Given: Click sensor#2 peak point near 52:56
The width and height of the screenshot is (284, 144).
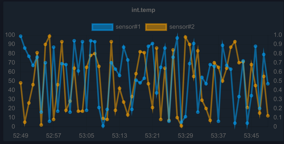Looking at the screenshot, I should coord(49,36).
